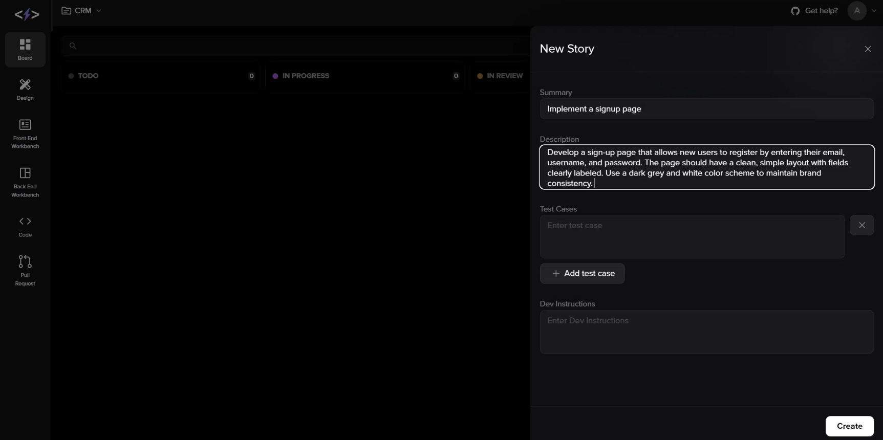Click the app logo icon
The image size is (883, 440).
click(27, 15)
